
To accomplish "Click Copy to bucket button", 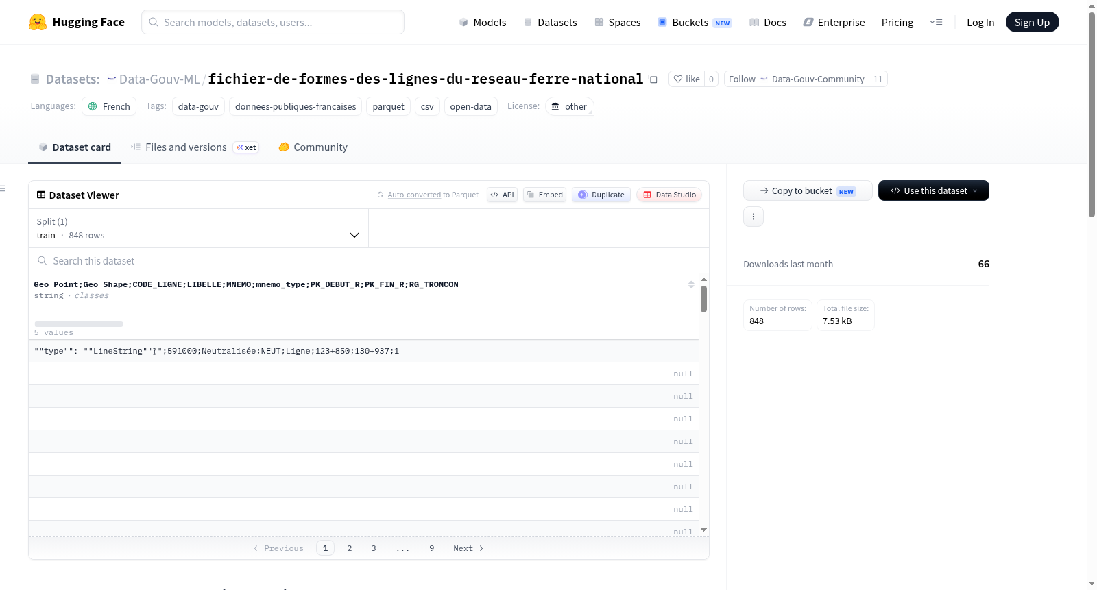I will (808, 190).
